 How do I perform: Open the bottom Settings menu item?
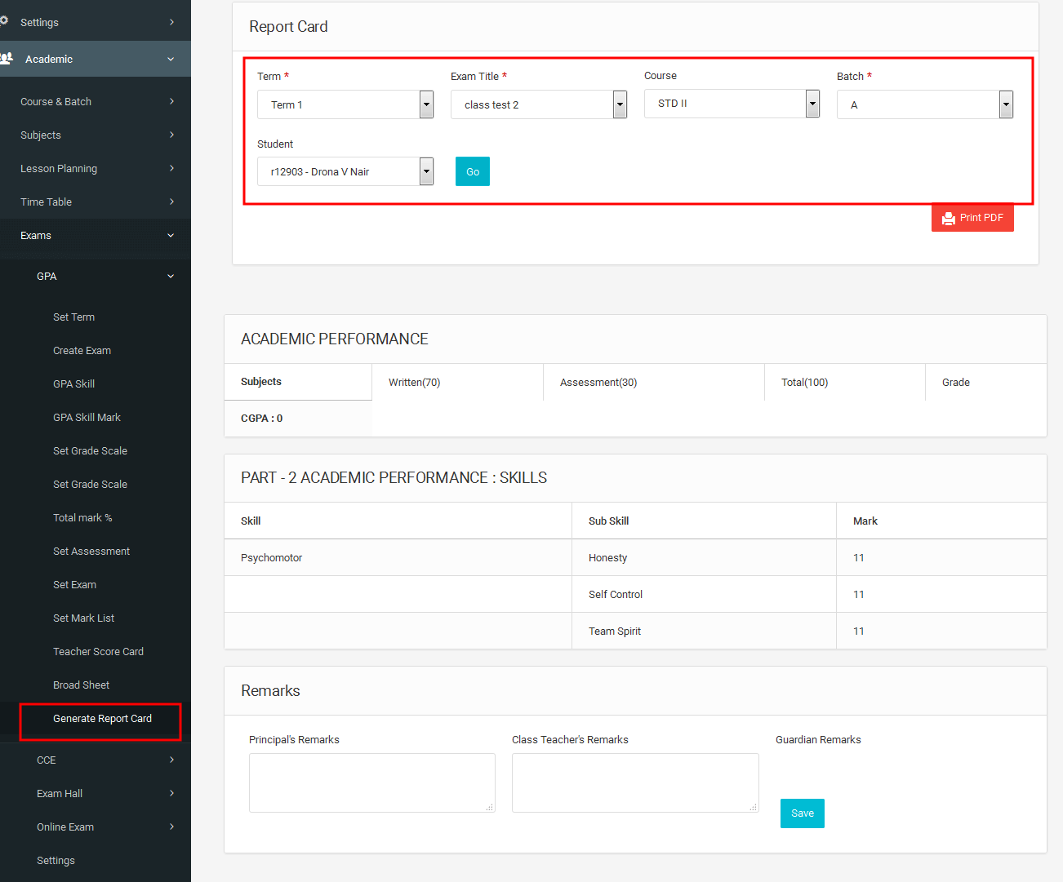coord(56,860)
